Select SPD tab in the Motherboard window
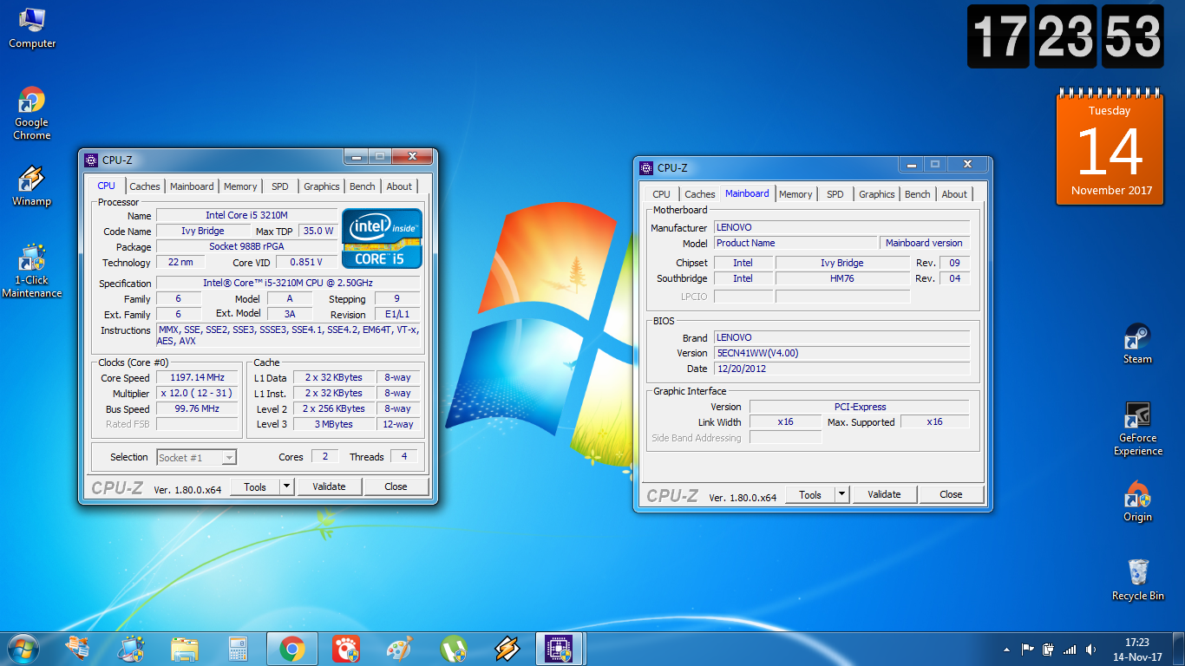The height and width of the screenshot is (666, 1185). coord(835,194)
